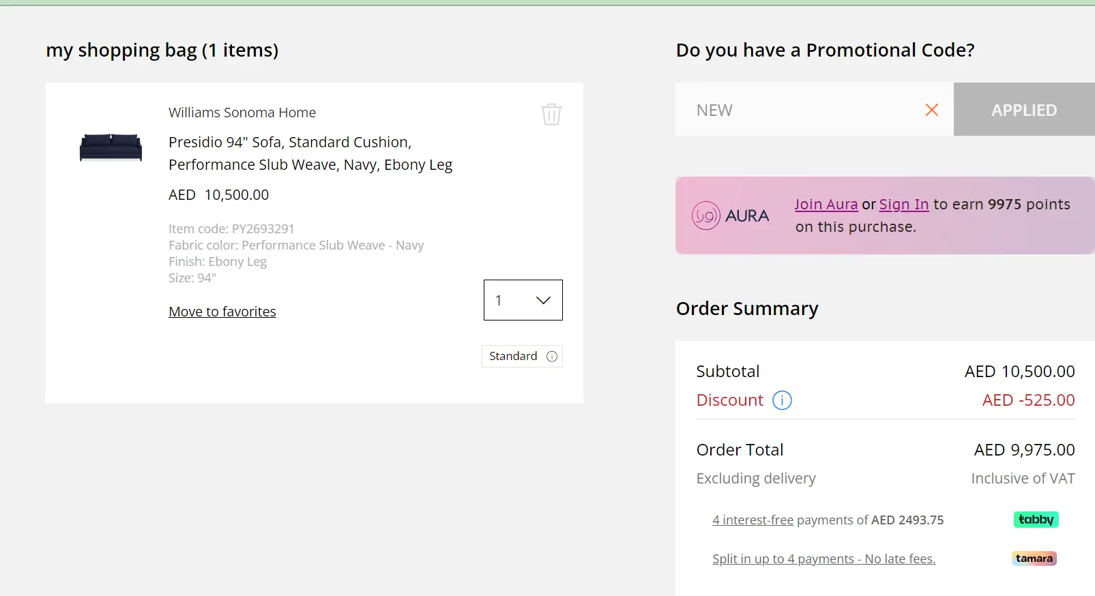Click the Do you have a Promotional Code? heading
This screenshot has width=1095, height=596.
click(826, 50)
